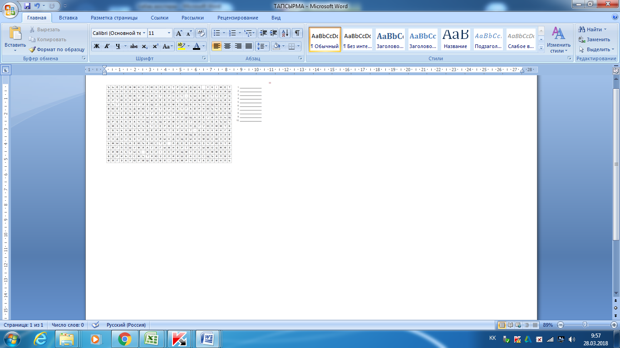
Task: Click Заменить button
Action: (x=594, y=39)
